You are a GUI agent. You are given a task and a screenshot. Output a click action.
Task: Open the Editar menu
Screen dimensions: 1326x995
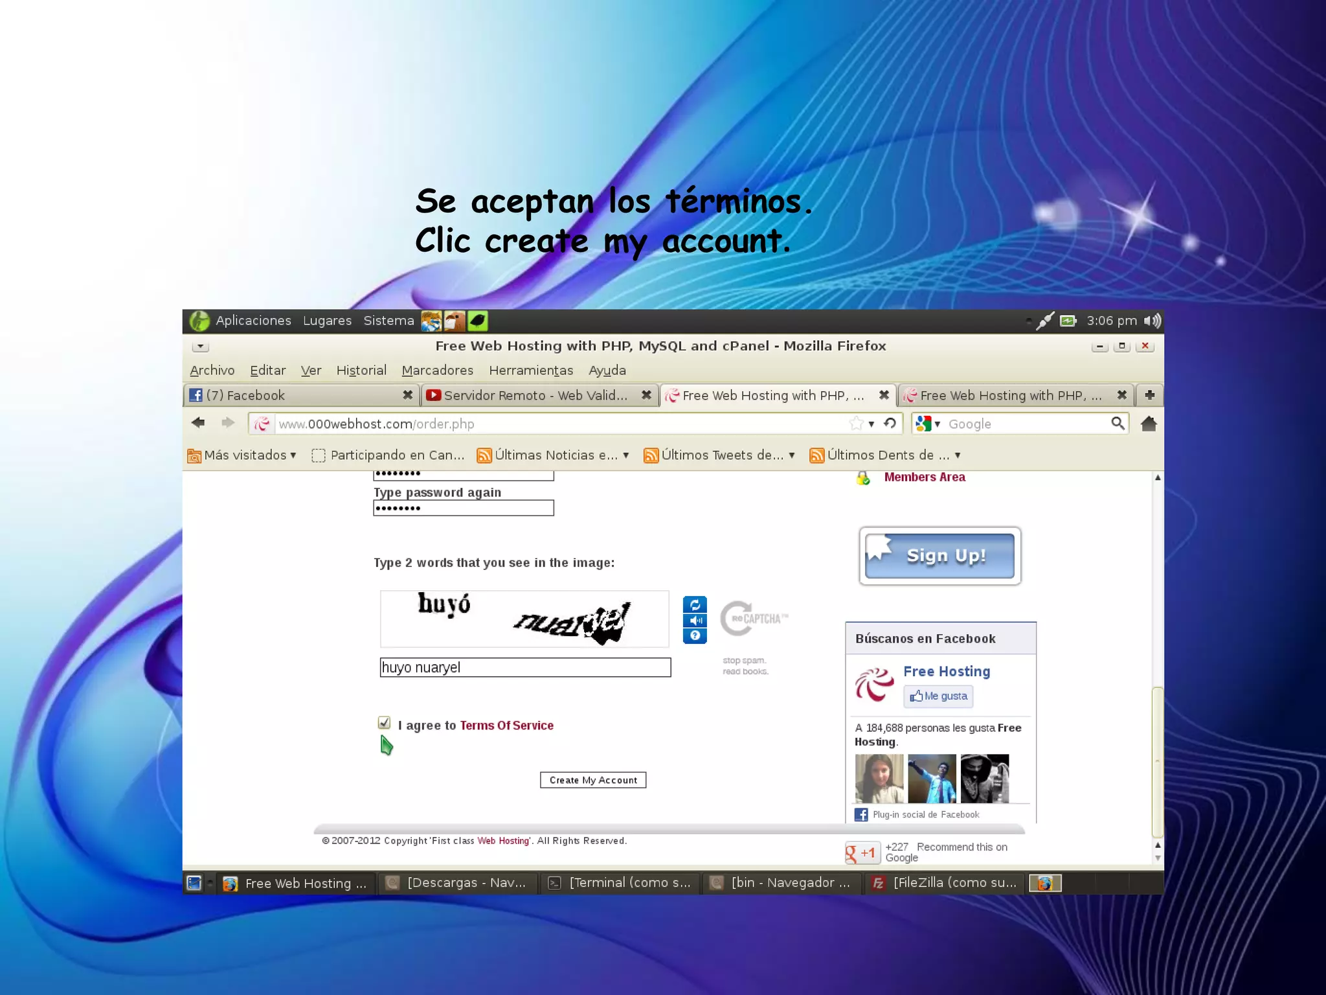click(x=268, y=371)
